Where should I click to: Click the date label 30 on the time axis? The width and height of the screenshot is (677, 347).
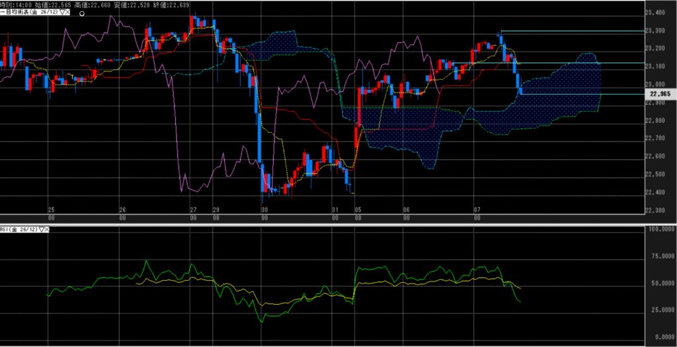264,210
